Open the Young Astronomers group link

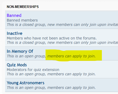coord(26,83)
